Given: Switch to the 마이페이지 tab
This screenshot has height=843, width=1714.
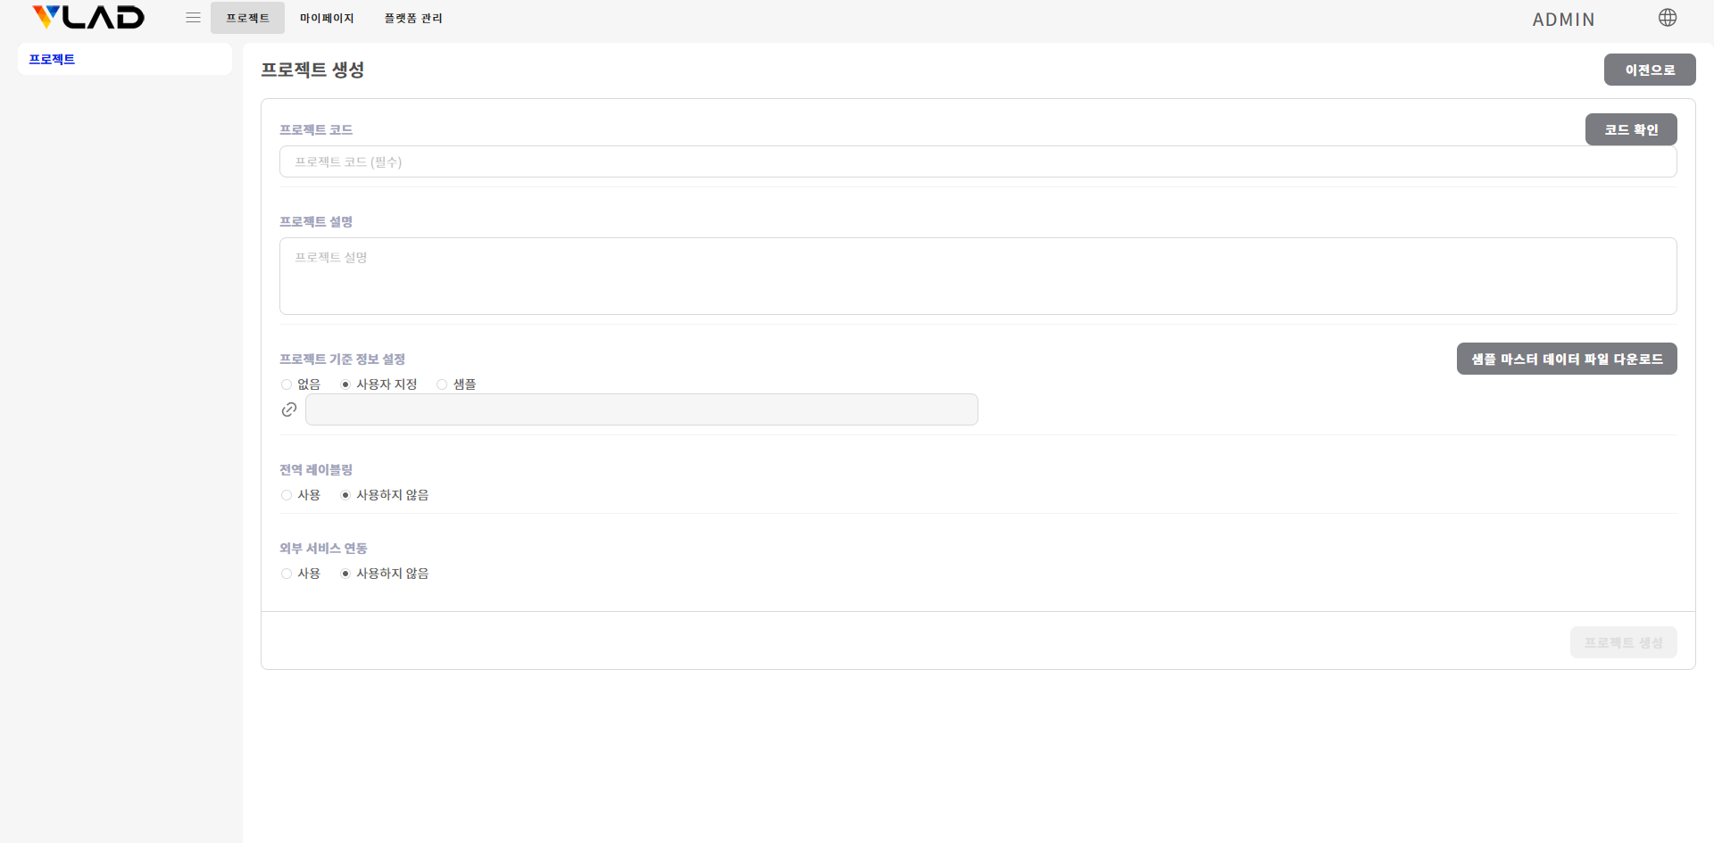Looking at the screenshot, I should pos(327,18).
